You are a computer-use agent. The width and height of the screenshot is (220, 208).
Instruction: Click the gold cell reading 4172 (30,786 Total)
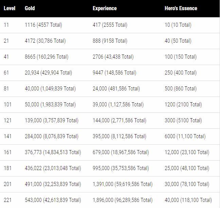45,41
